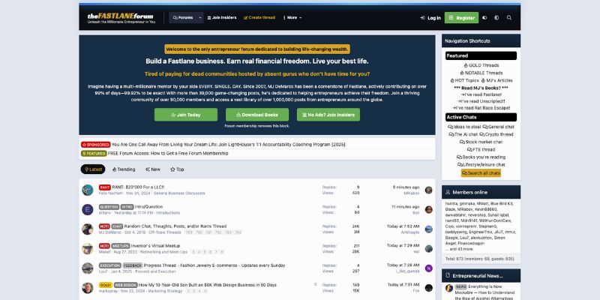Open FREE Forum Access featured link
Viewport: 600px width, 300px height.
tap(168, 154)
